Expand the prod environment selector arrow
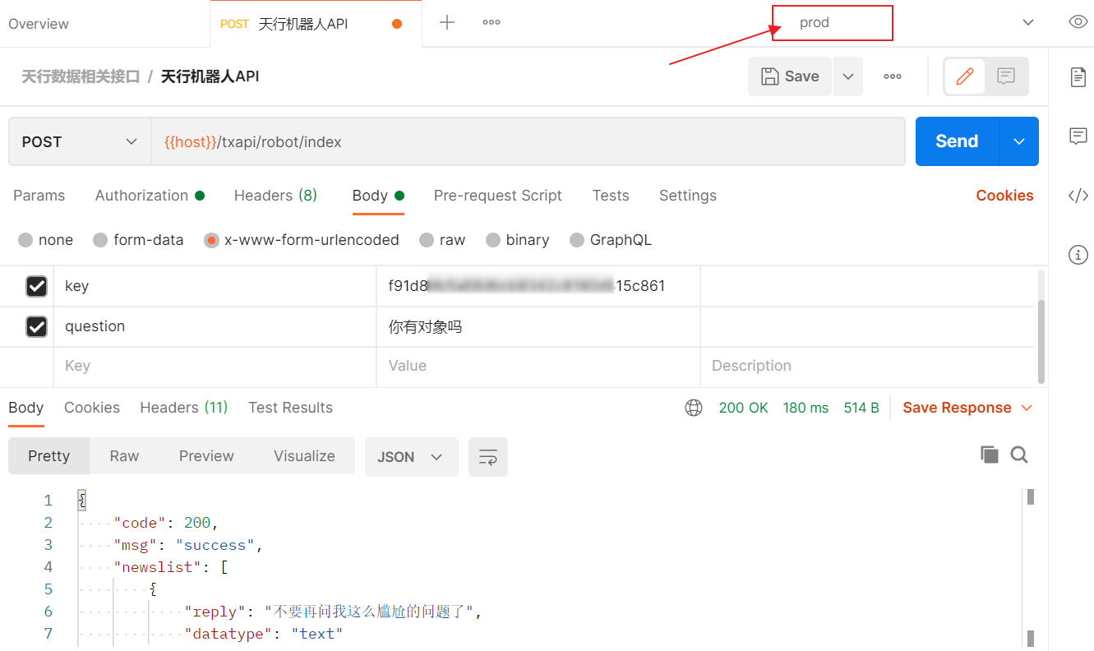 (1027, 23)
